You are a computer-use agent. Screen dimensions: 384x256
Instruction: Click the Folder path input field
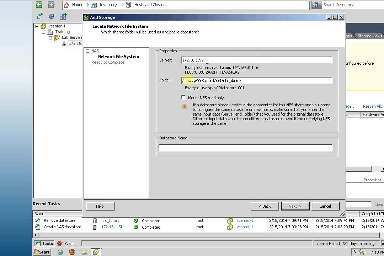(x=257, y=80)
